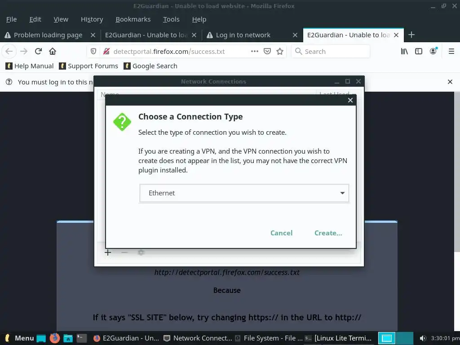The image size is (460, 345).
Task: Show desktop from taskbar icon
Action: click(x=41, y=338)
